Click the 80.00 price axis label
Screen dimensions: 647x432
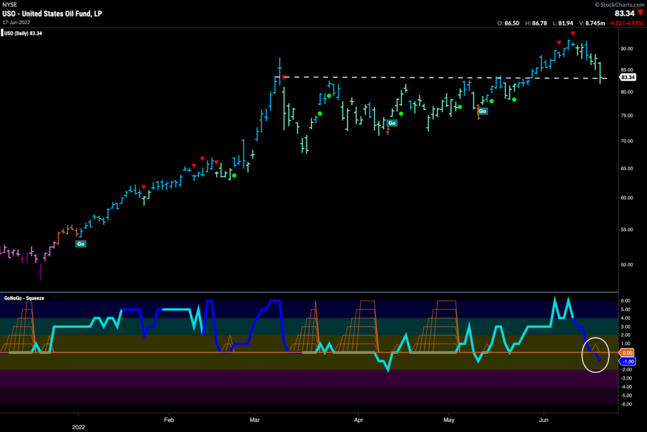627,92
